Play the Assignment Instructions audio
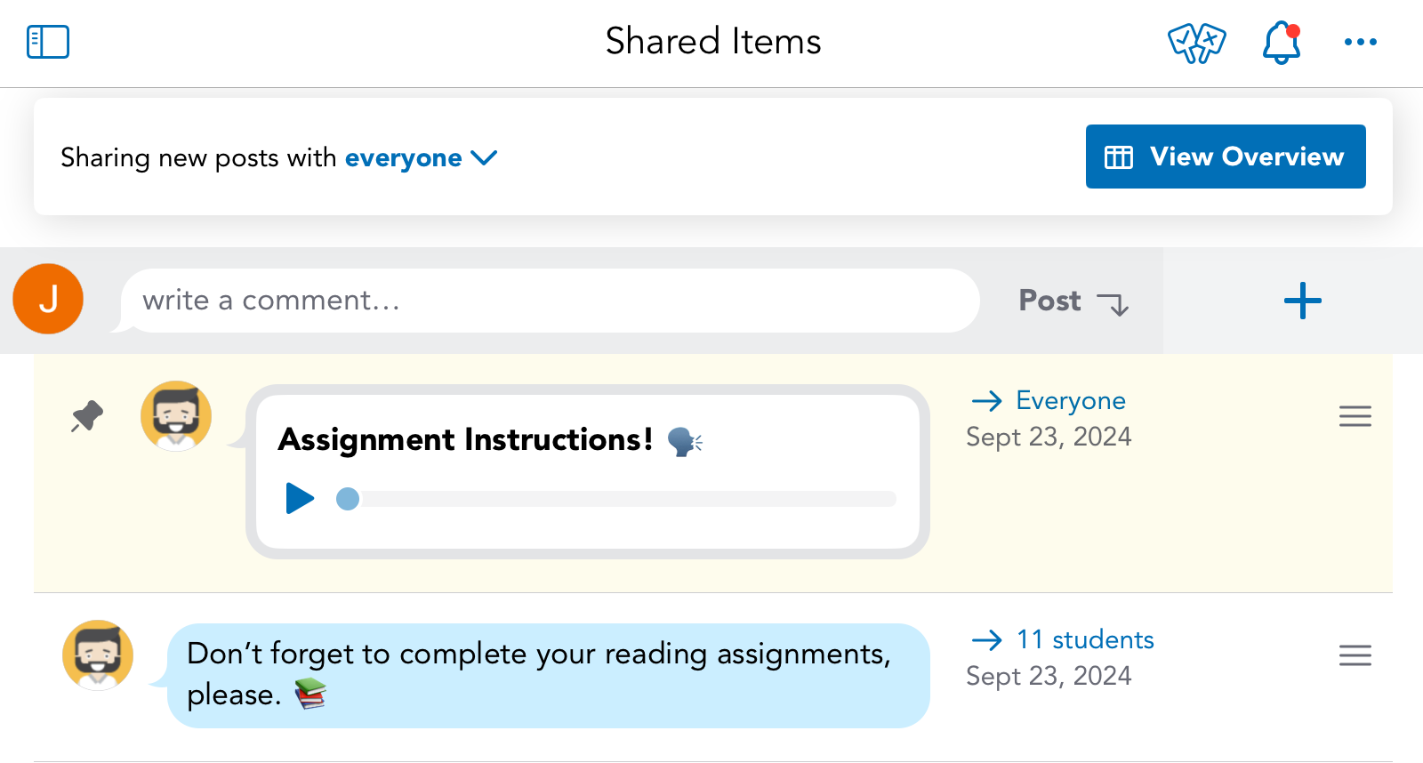1423x763 pixels. 300,499
